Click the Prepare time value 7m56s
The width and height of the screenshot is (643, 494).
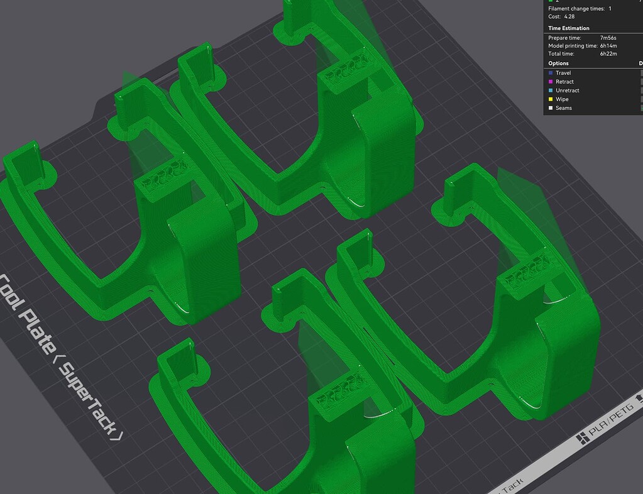pos(608,38)
